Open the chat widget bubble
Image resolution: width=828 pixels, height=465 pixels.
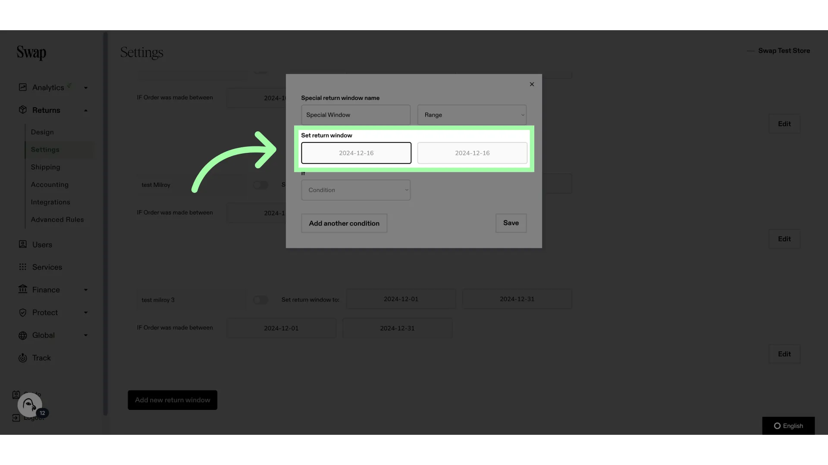(x=30, y=405)
